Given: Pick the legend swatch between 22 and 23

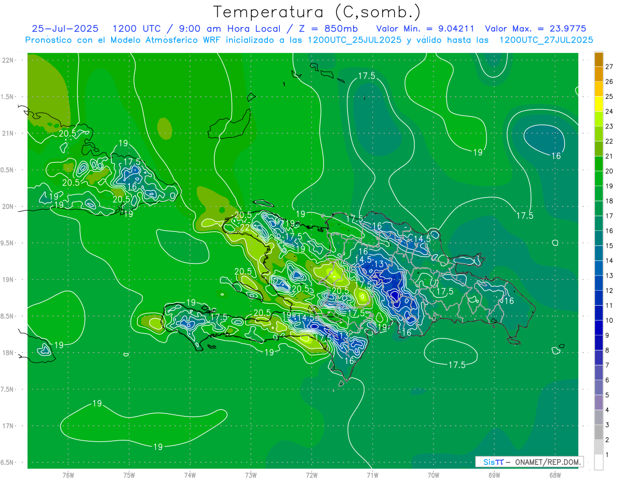Looking at the screenshot, I should click(x=599, y=134).
